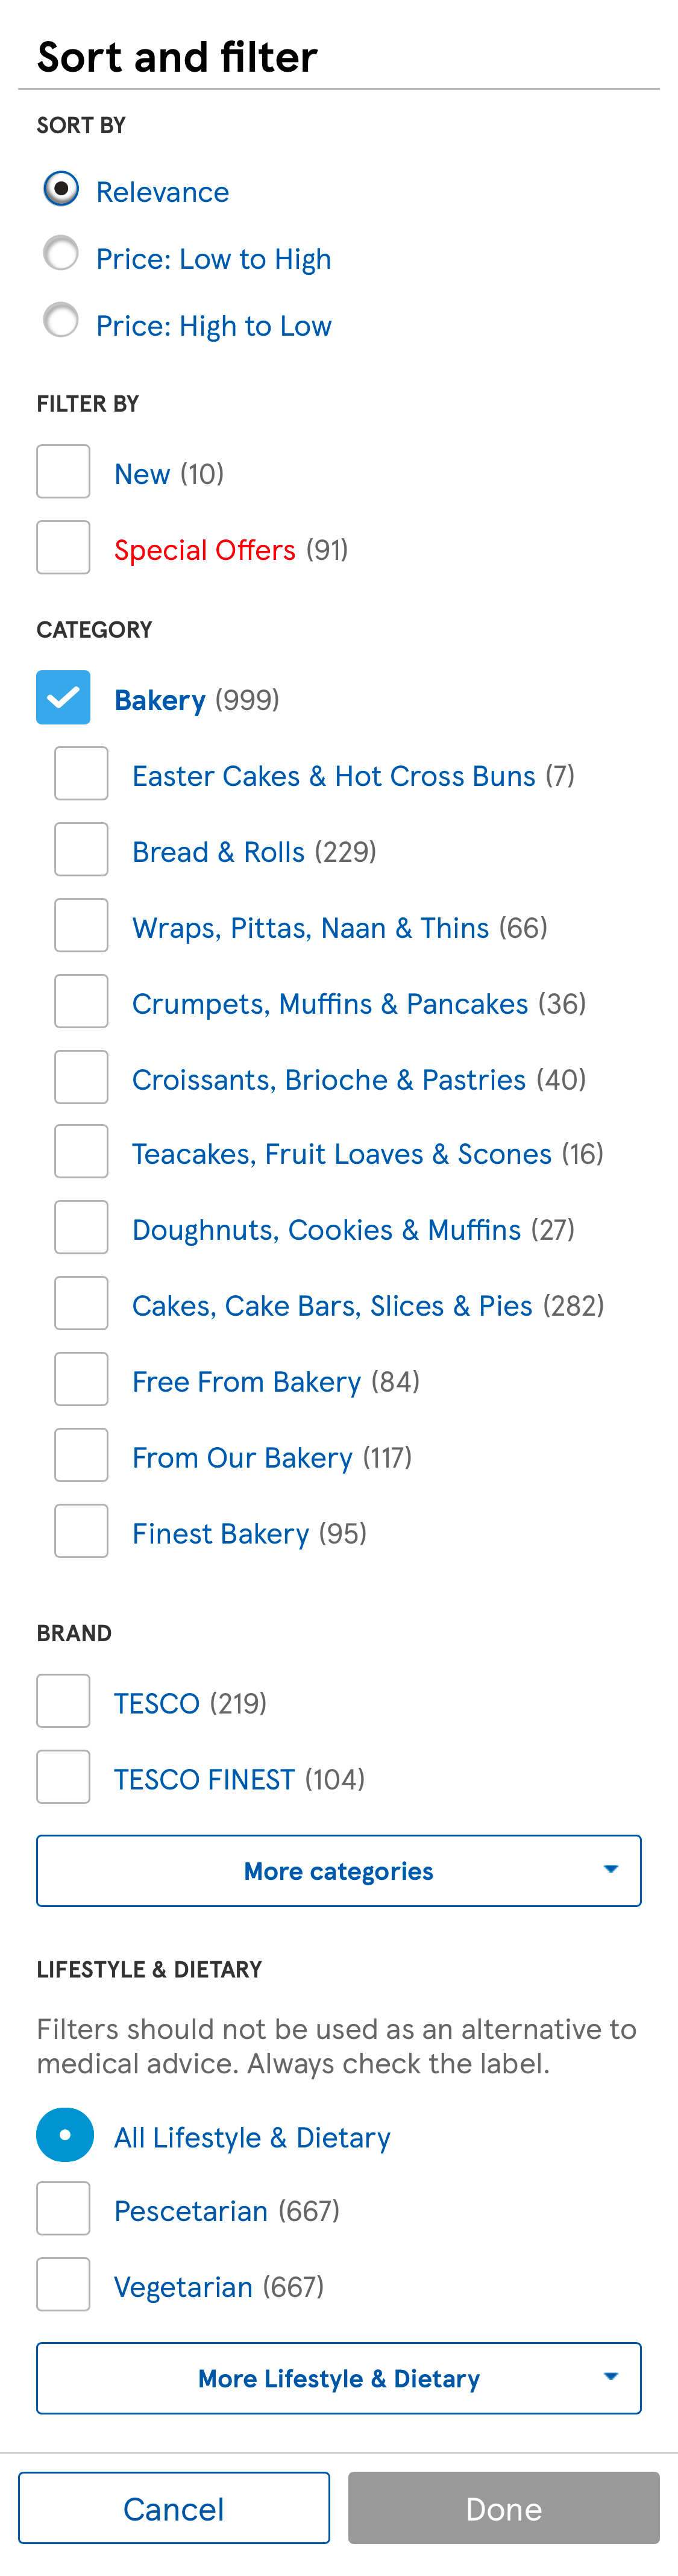Viewport: 678px width, 2576px height.
Task: Expand the More categories section
Action: coord(339,1870)
